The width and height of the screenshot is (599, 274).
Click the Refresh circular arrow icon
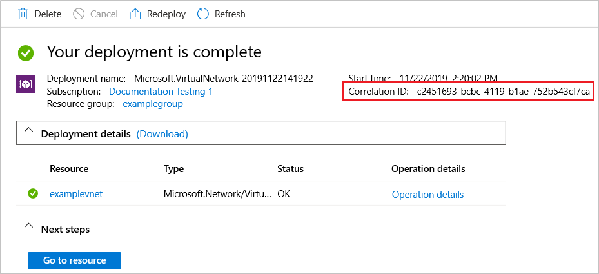(203, 14)
